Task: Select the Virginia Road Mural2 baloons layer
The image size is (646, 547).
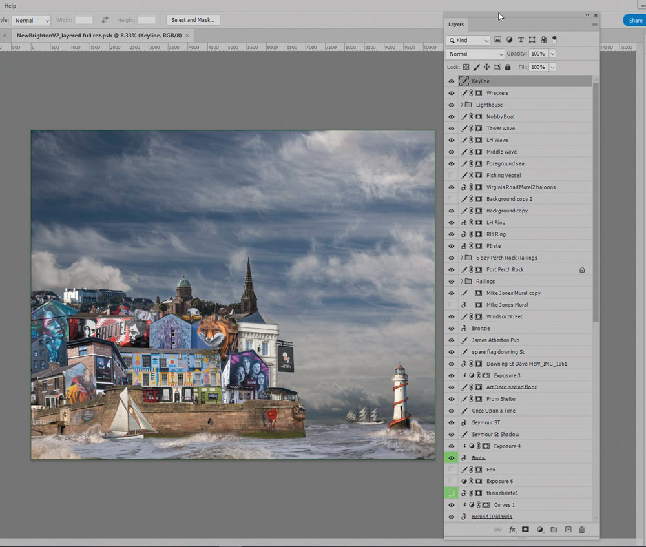Action: coord(519,187)
